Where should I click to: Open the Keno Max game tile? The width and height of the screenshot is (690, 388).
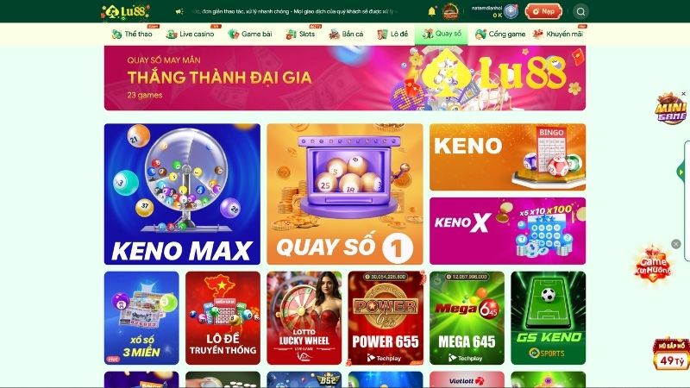[182, 194]
